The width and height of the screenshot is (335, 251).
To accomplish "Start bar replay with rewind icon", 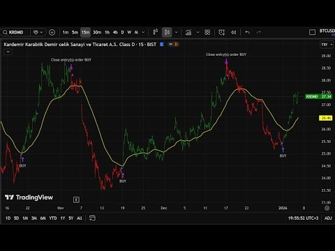I will 233,32.
